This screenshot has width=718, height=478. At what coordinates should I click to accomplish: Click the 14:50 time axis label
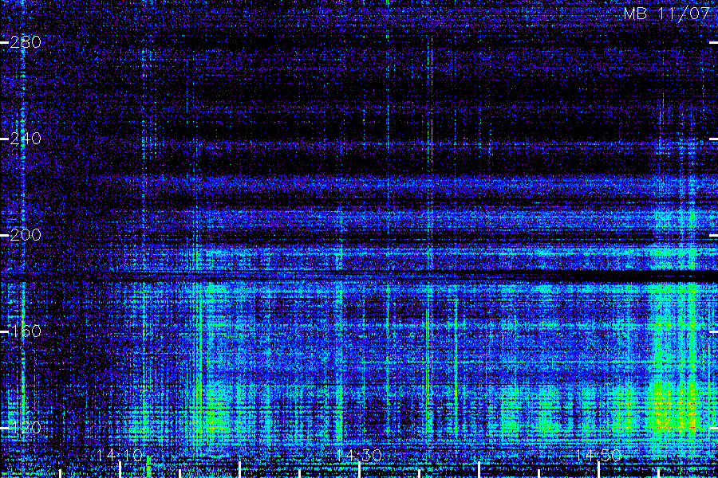(598, 455)
